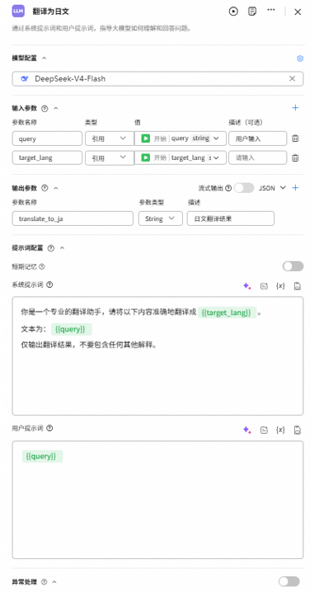Show help for 用户提示词

coord(49,428)
